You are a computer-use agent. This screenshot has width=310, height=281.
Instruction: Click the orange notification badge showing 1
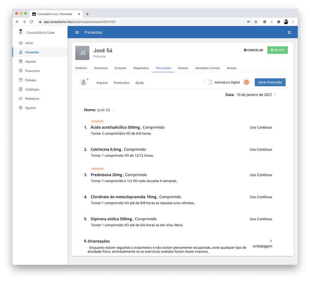pos(246,82)
